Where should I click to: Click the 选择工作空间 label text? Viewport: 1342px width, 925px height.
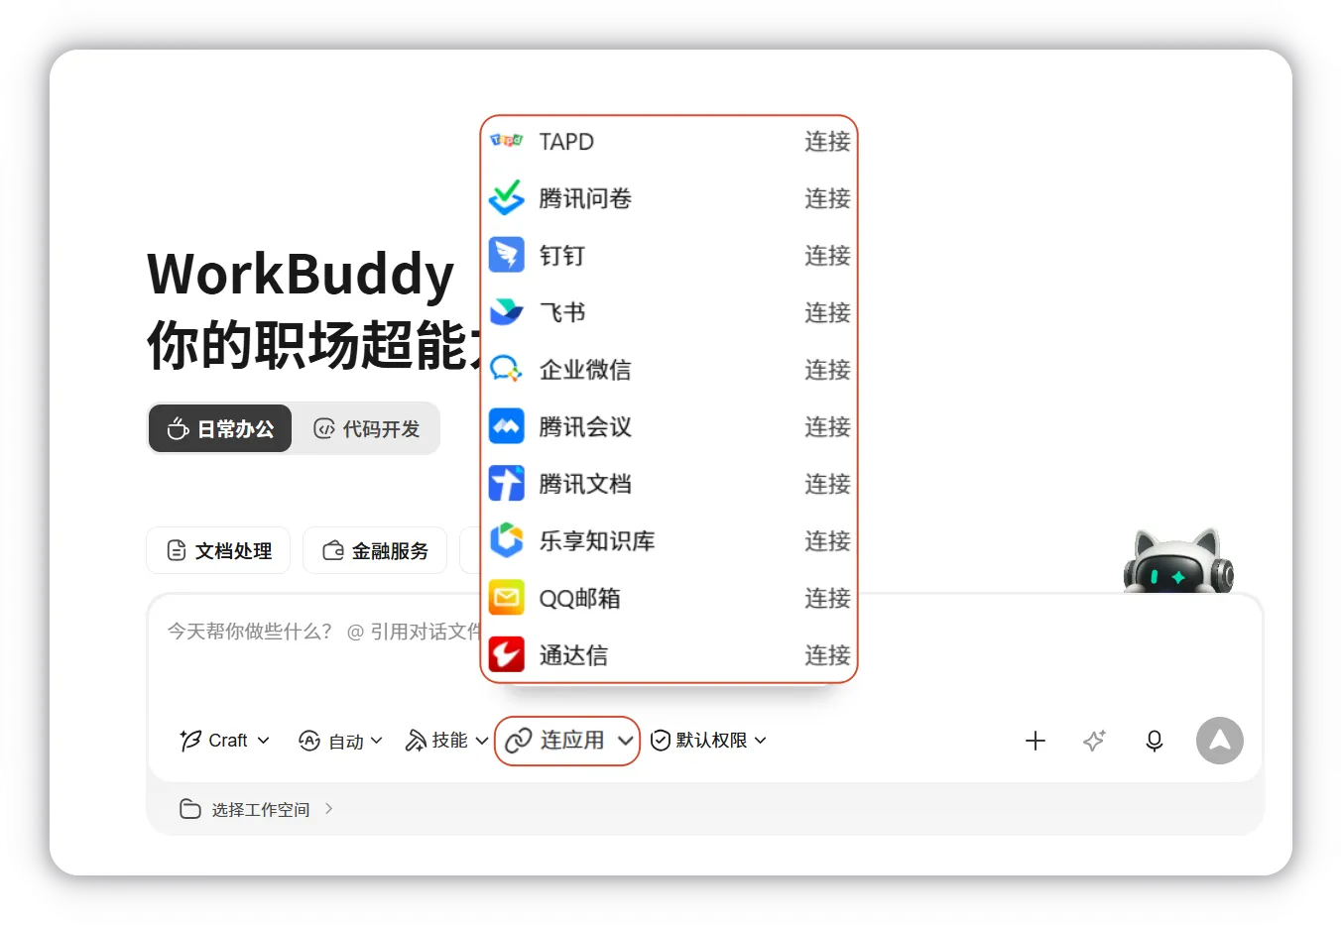pyautogui.click(x=261, y=810)
